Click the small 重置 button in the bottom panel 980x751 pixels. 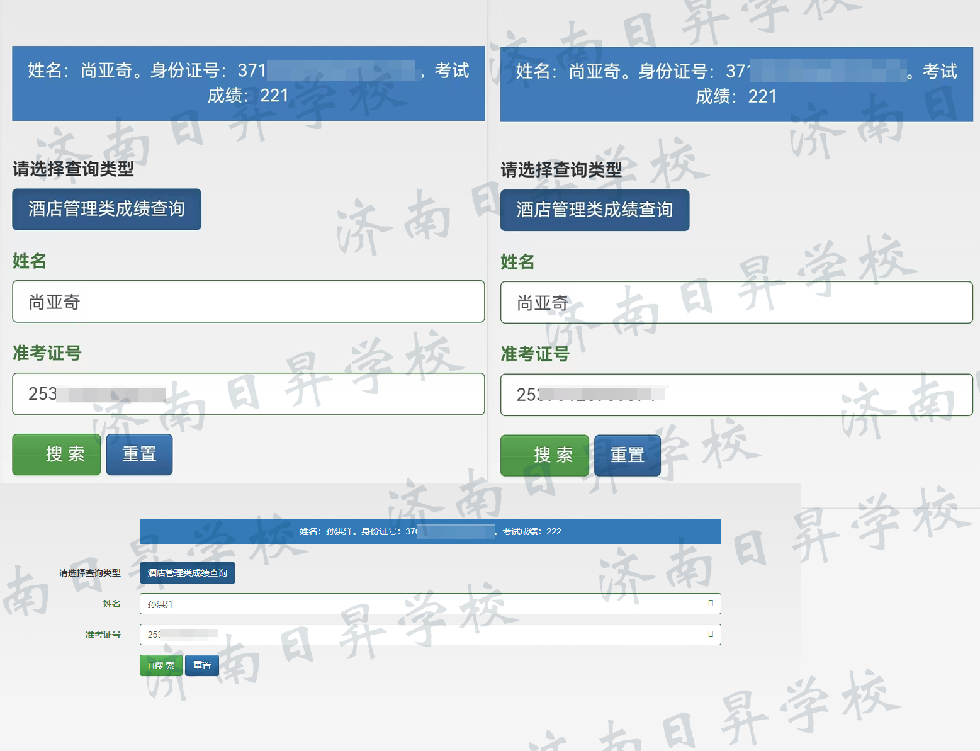click(202, 665)
